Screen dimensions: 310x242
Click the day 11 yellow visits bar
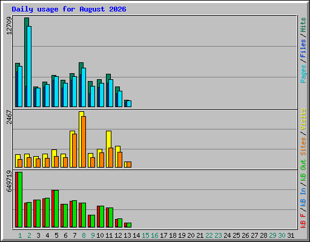click(108, 149)
